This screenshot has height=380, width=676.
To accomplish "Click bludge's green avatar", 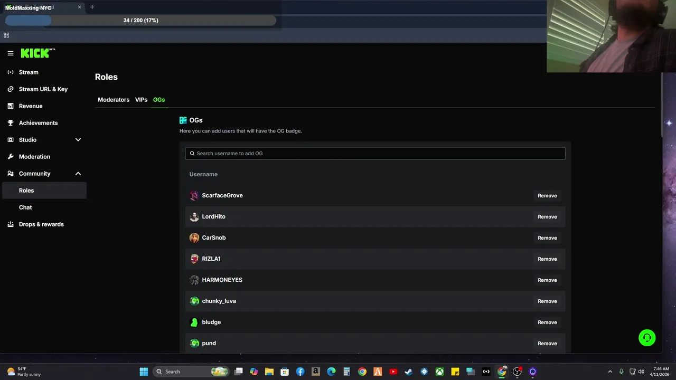I will [194, 322].
